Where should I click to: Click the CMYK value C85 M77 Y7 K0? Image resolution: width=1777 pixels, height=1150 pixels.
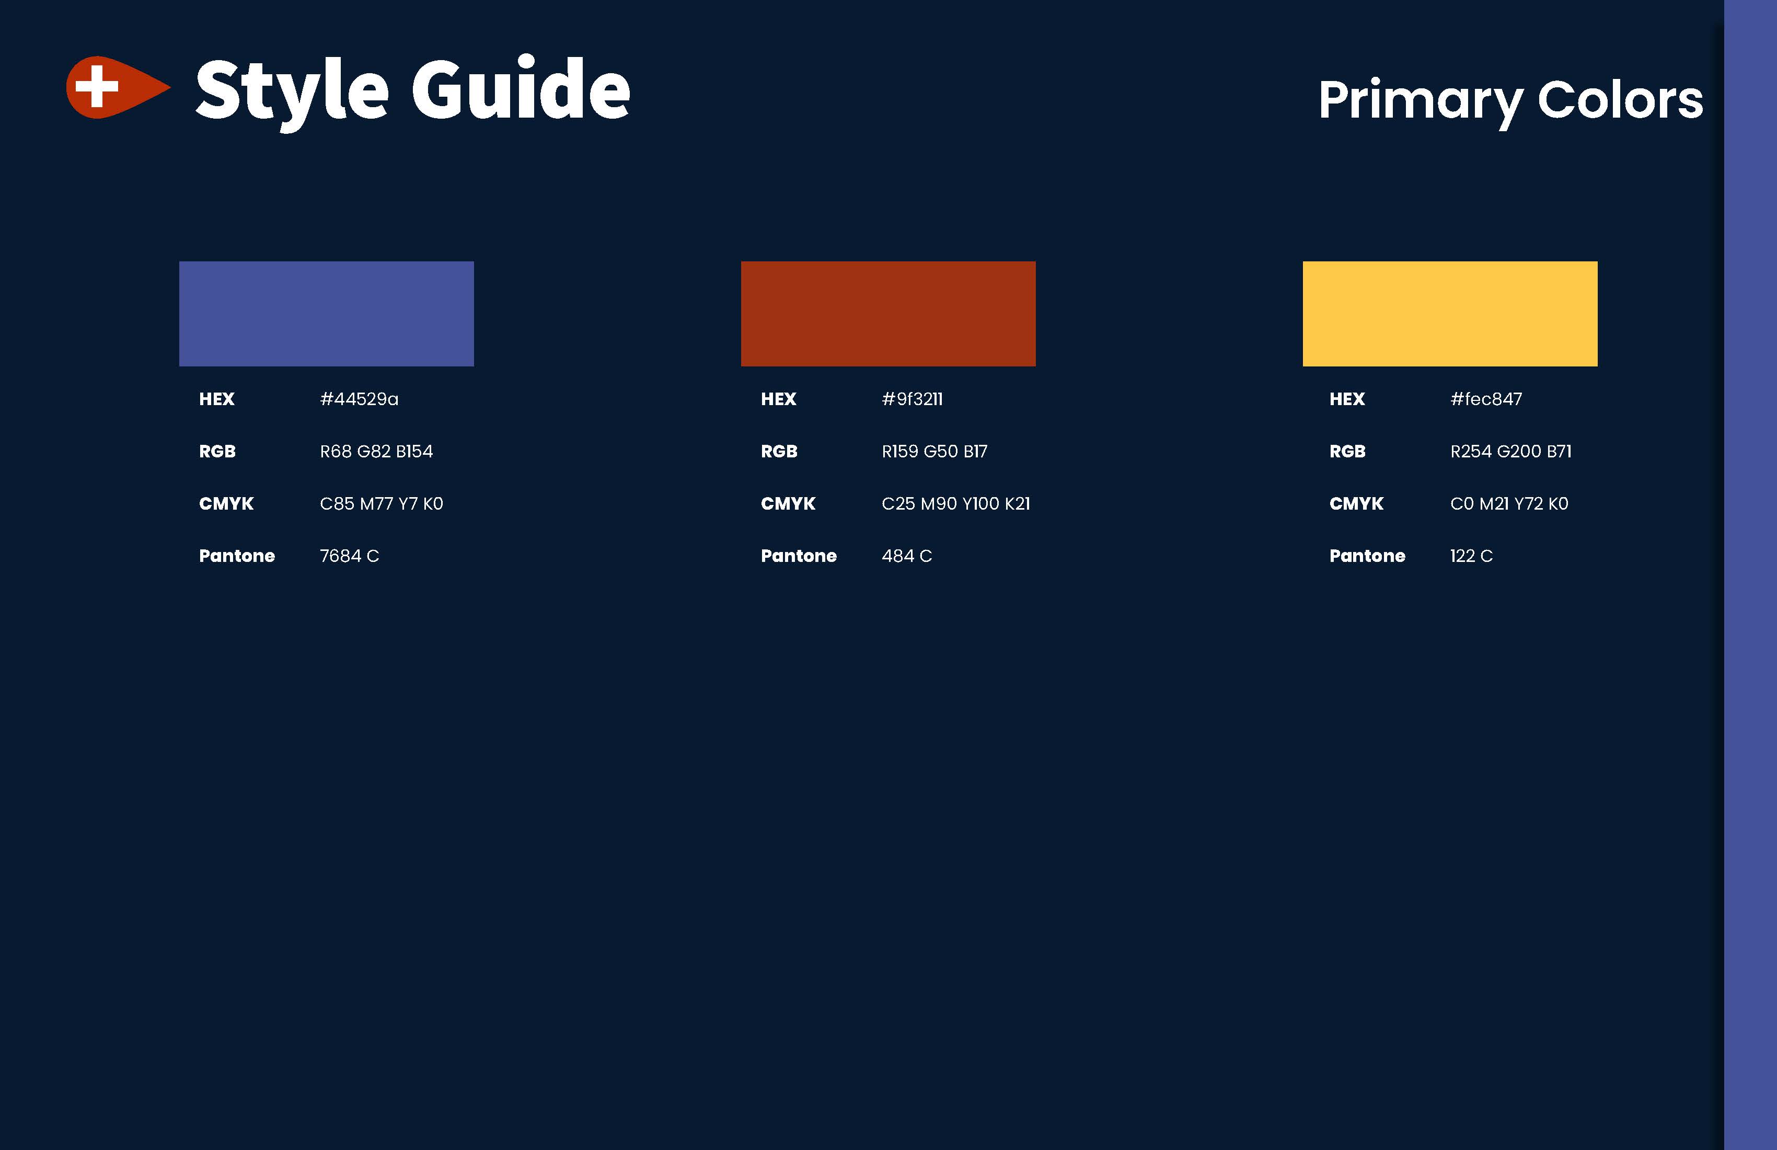[x=382, y=503]
